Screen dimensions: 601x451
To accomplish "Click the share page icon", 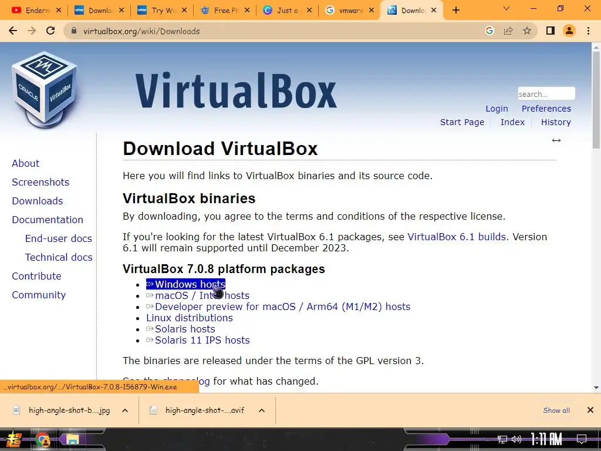I will point(508,31).
